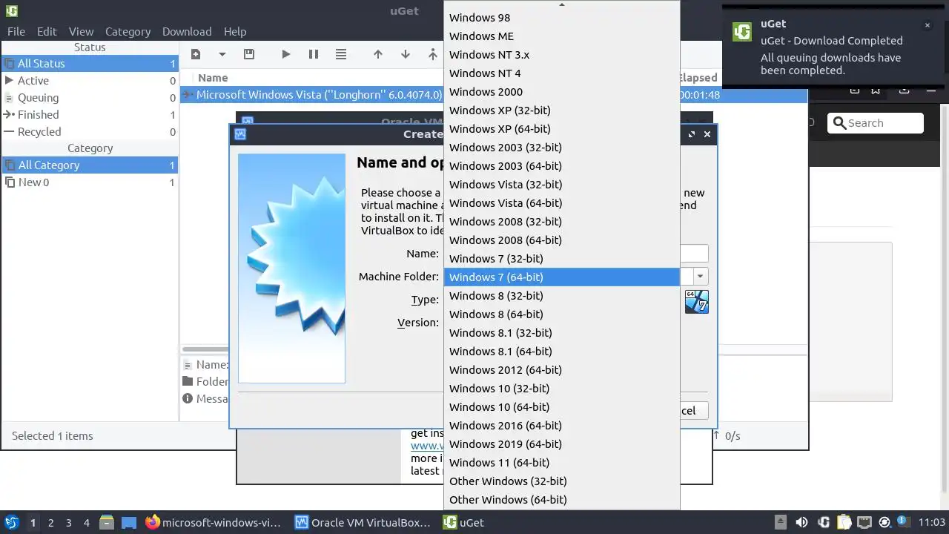Choose Windows ME from the version list
949x534 pixels.
(561, 36)
